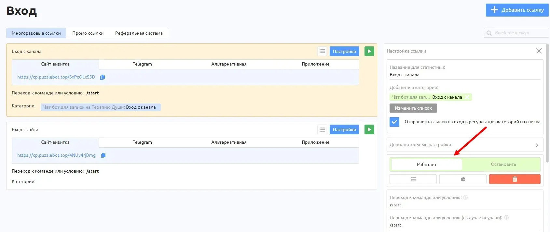The width and height of the screenshot is (550, 232).
Task: Expand Дополнительные настройки section
Action: [465, 145]
